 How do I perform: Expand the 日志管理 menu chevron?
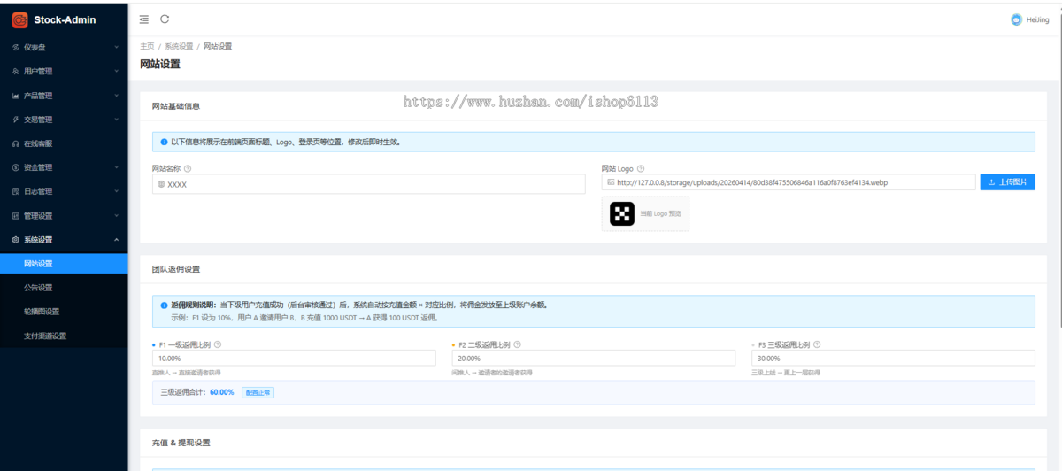[x=117, y=191]
